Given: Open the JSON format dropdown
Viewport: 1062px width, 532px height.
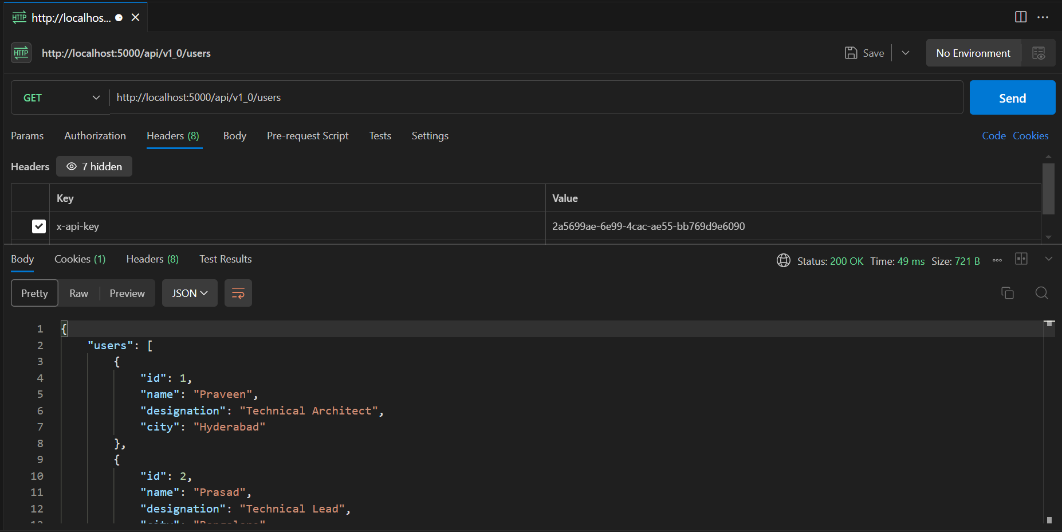Looking at the screenshot, I should 190,294.
